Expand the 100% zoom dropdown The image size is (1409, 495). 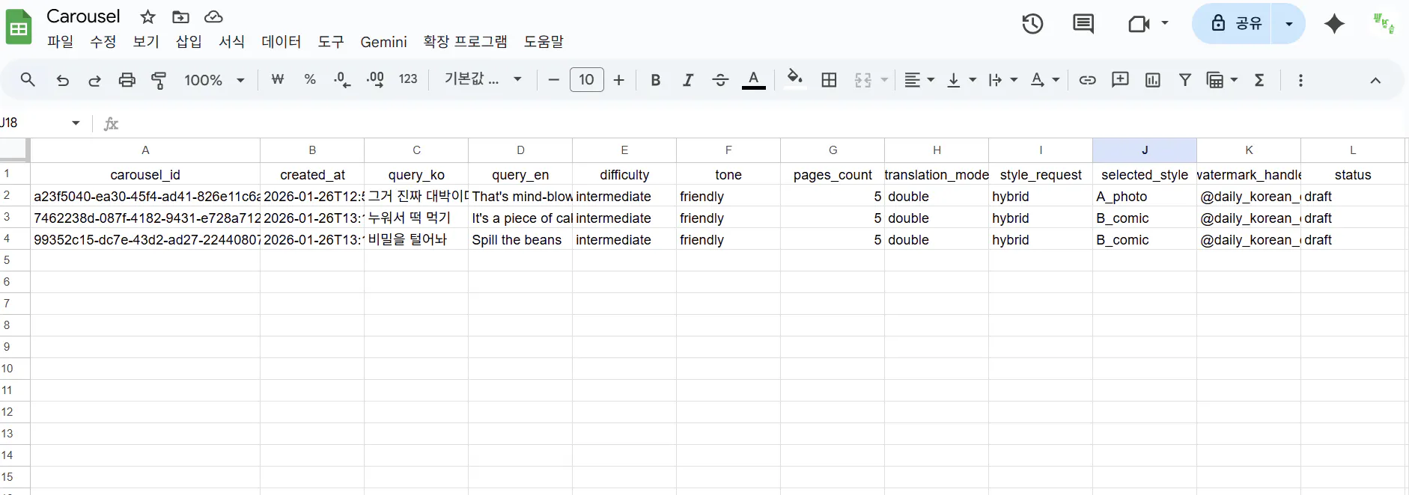(x=214, y=80)
